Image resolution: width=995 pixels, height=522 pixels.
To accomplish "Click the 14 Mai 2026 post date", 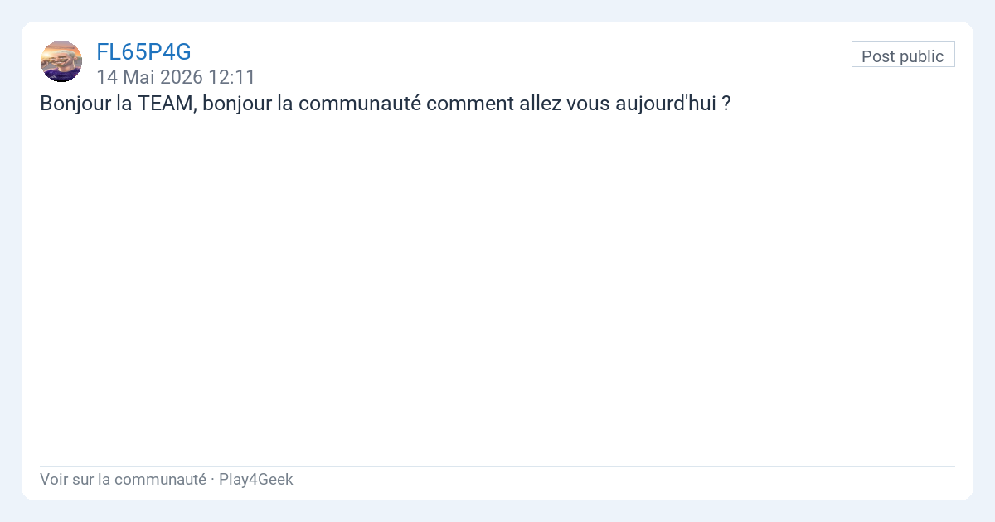I will coord(176,77).
